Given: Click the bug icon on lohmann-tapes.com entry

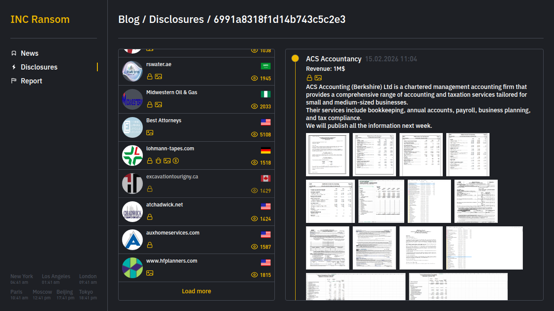Looking at the screenshot, I should click(x=158, y=161).
